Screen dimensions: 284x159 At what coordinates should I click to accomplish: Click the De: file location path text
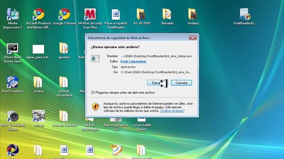tap(156, 72)
